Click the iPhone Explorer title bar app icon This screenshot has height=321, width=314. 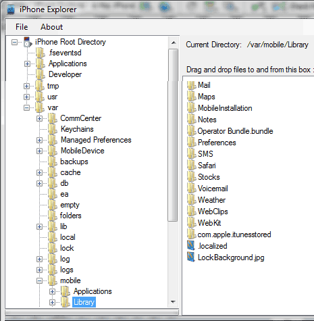pos(11,9)
